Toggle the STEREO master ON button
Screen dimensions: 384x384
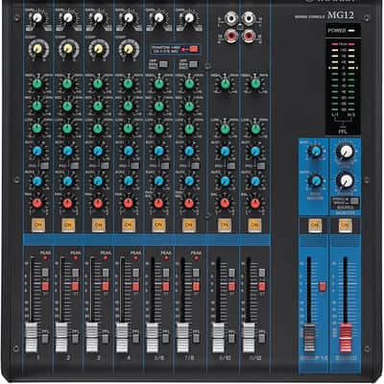point(345,226)
